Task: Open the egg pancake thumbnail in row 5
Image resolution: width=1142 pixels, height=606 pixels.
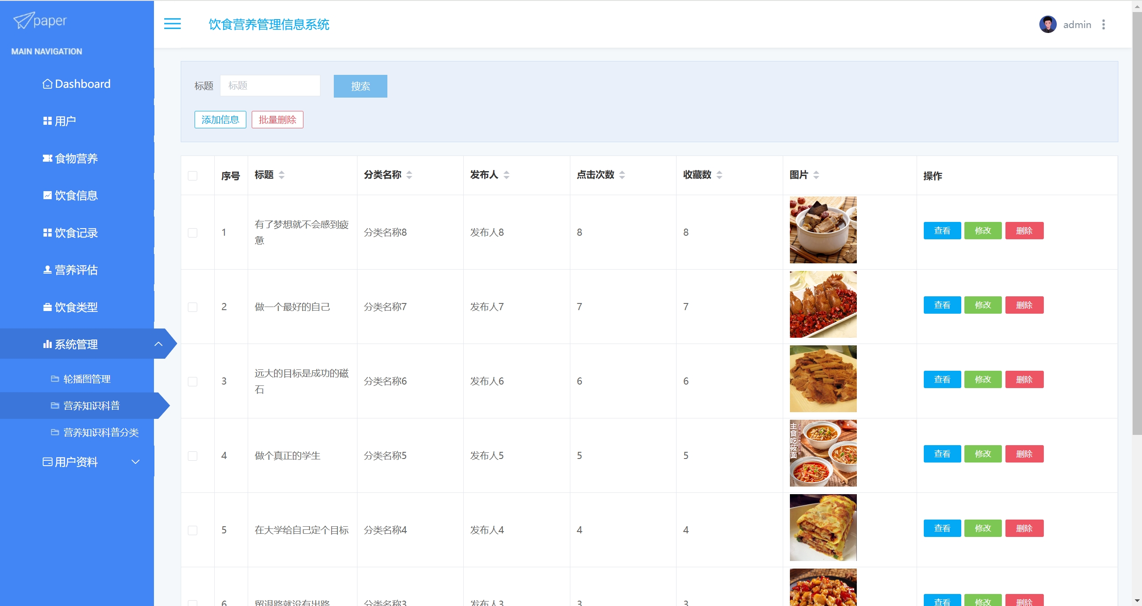Action: pyautogui.click(x=823, y=528)
